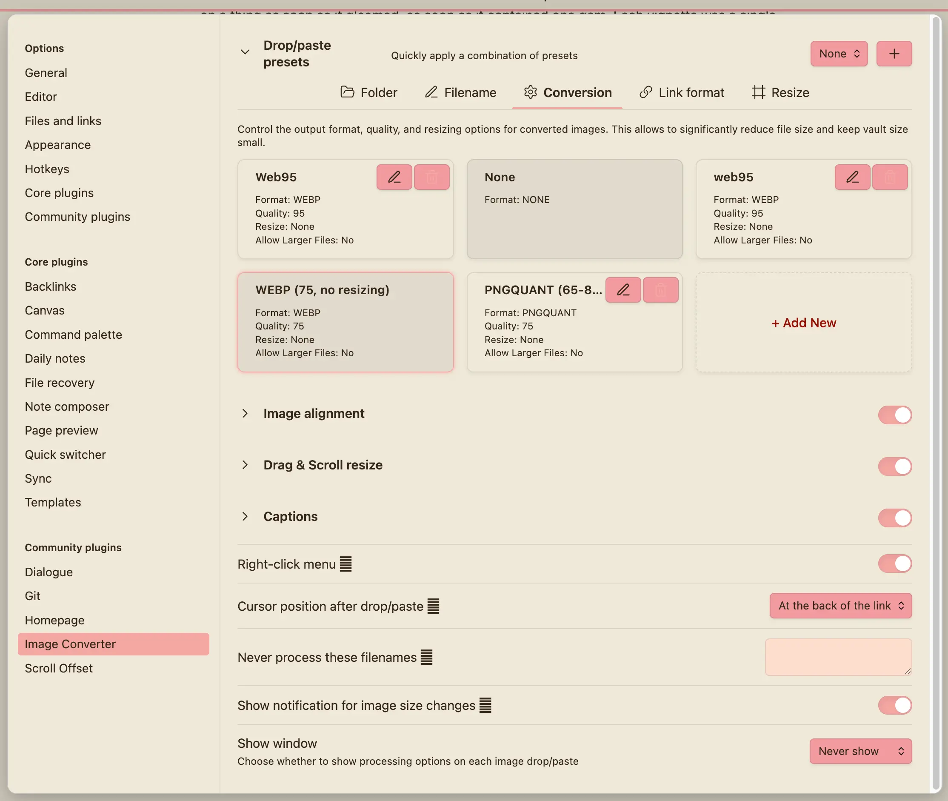Click info icon next to Right-click menu

tap(346, 564)
